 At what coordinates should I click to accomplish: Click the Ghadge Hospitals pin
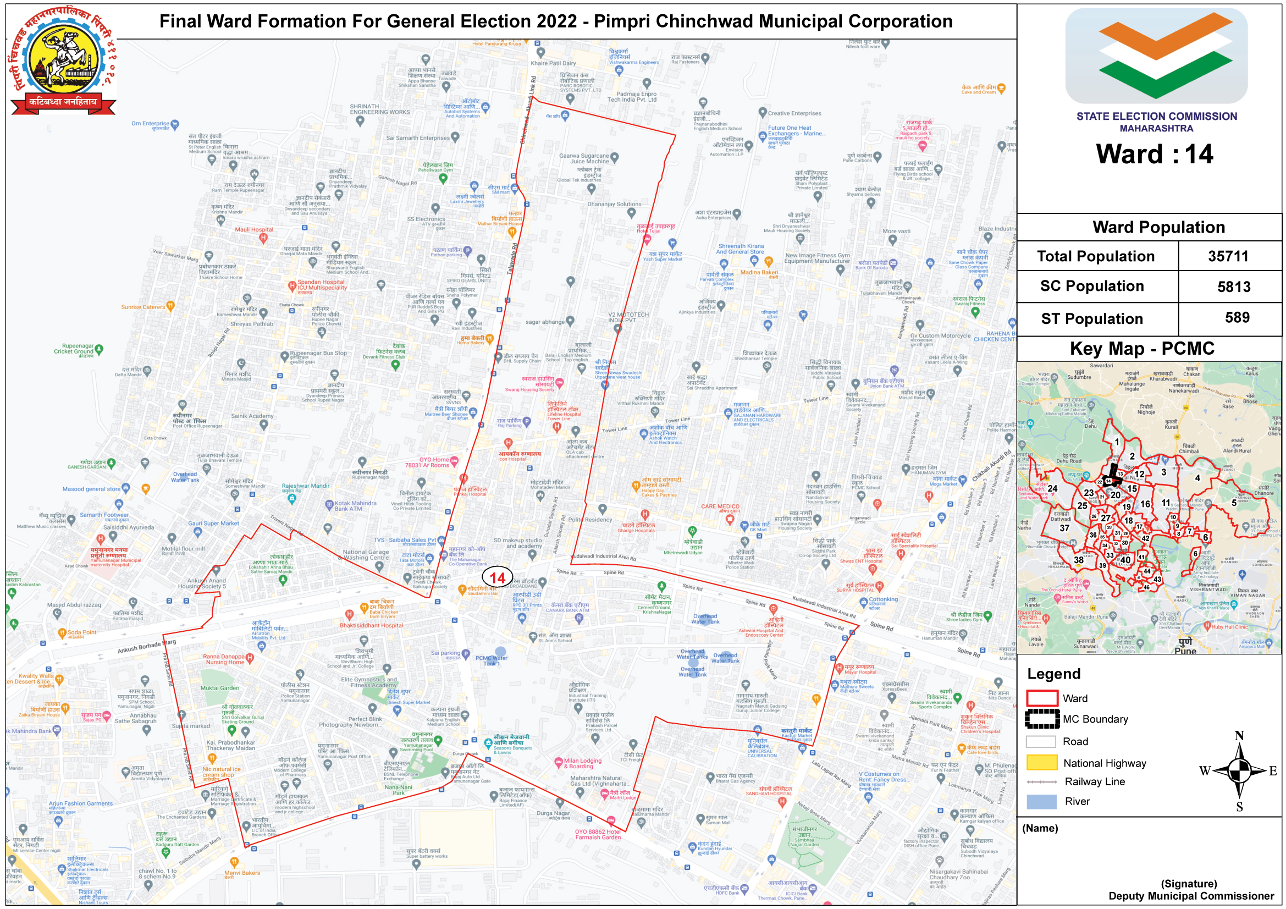tap(645, 515)
